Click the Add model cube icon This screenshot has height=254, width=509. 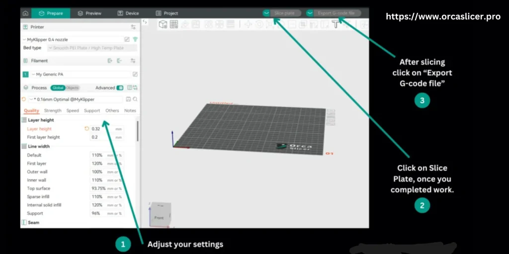[x=163, y=24]
